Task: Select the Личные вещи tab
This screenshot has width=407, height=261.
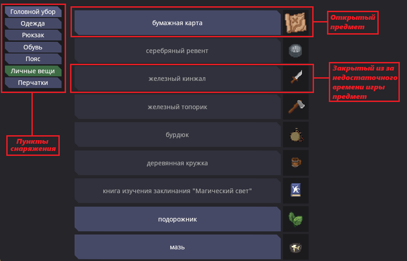Action: (33, 71)
